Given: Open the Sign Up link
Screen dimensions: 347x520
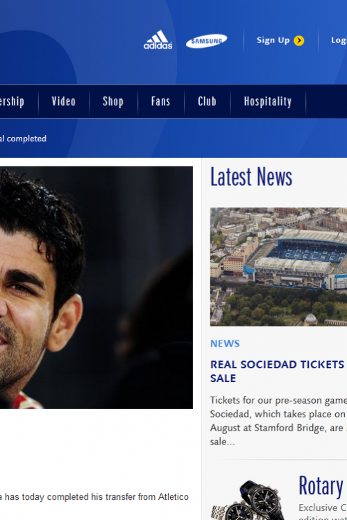Looking at the screenshot, I should [273, 40].
